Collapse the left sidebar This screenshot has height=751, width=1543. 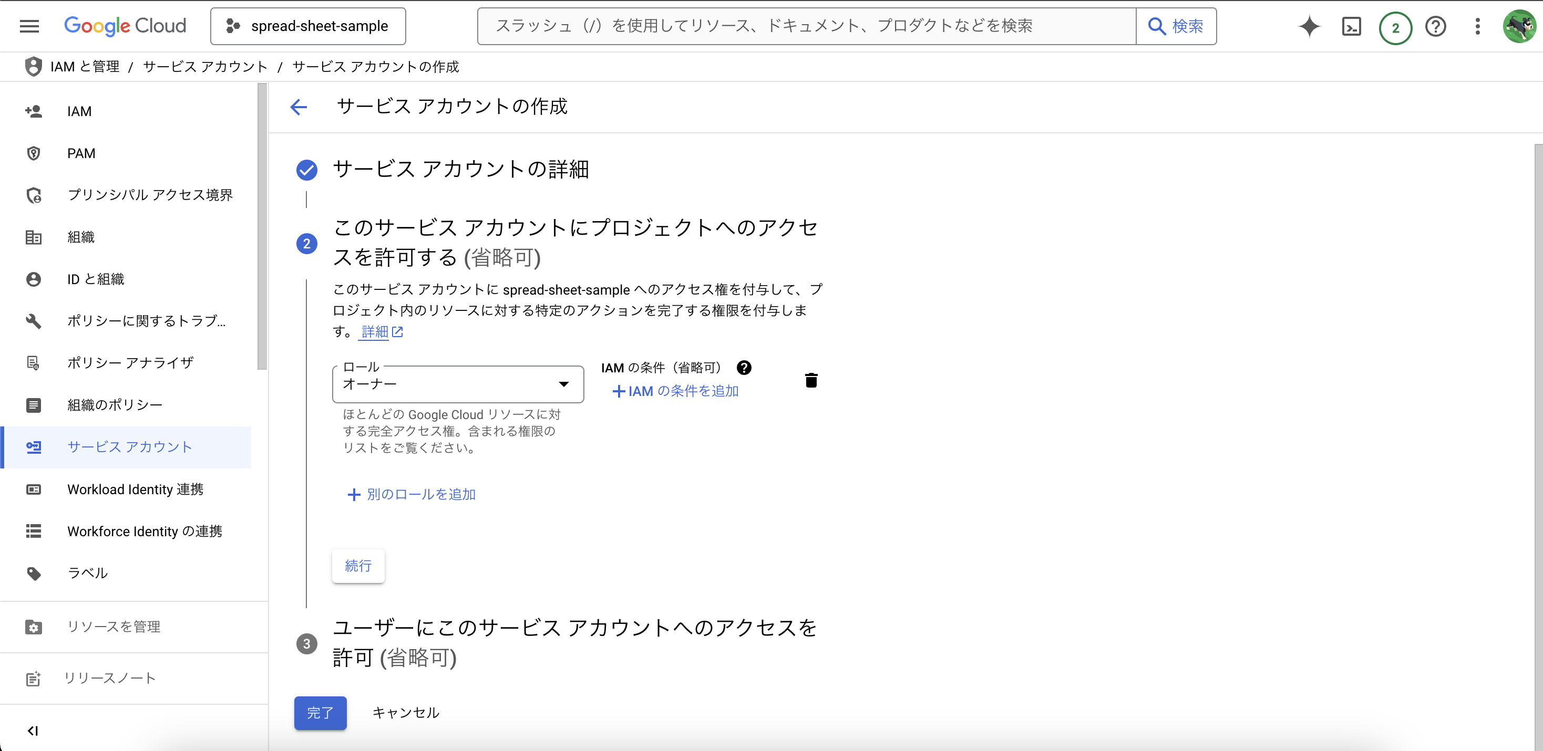click(x=33, y=730)
